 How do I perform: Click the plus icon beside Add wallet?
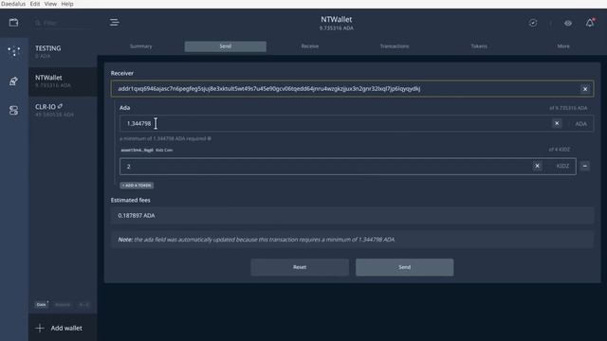(x=40, y=328)
